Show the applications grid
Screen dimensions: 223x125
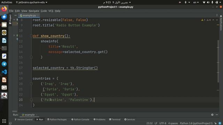(x=4, y=121)
